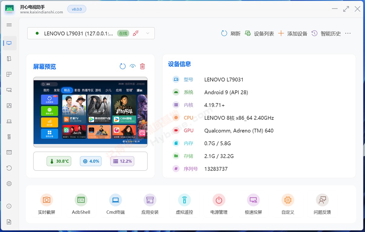Disconnect device using the red plug icon

(x=136, y=33)
